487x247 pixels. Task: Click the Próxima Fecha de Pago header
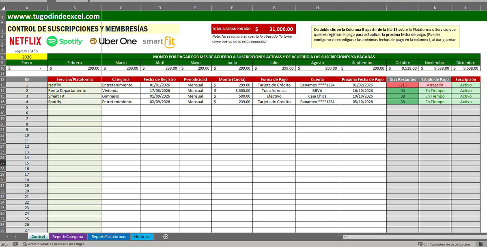pos(363,79)
